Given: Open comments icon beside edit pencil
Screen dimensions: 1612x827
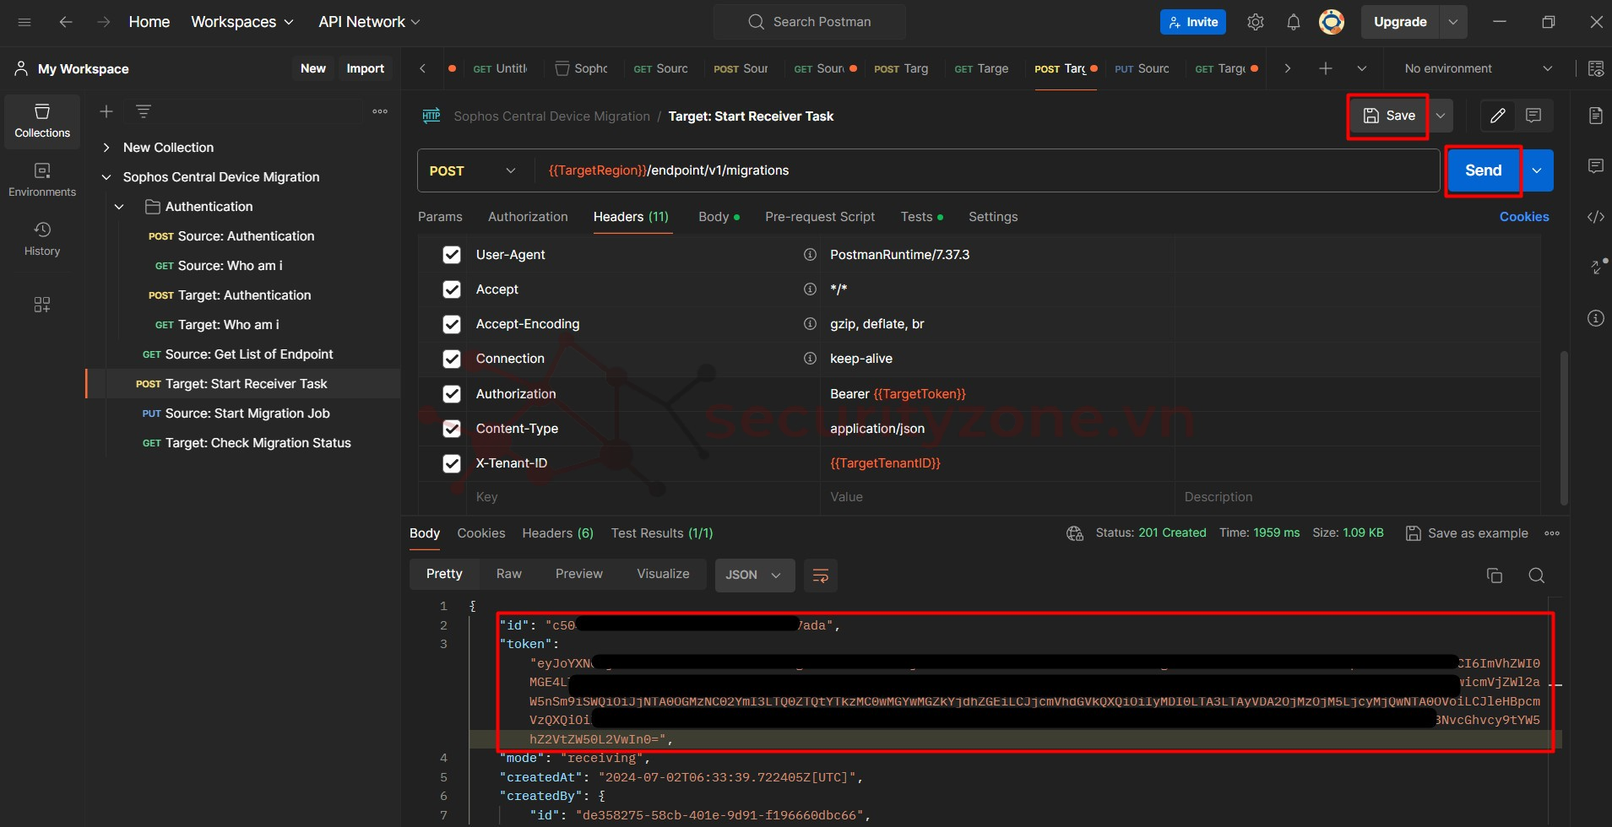Looking at the screenshot, I should (1533, 116).
